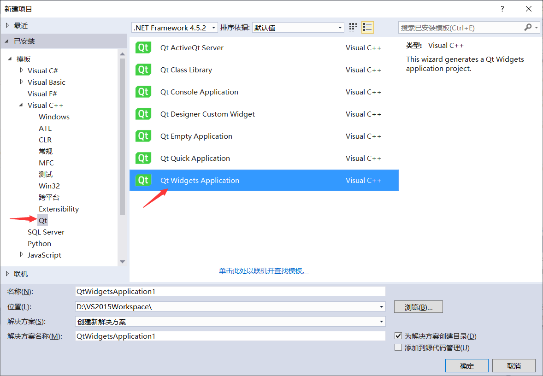Click tree scrollbar down arrow
Viewport: 543px width, 376px height.
[122, 262]
